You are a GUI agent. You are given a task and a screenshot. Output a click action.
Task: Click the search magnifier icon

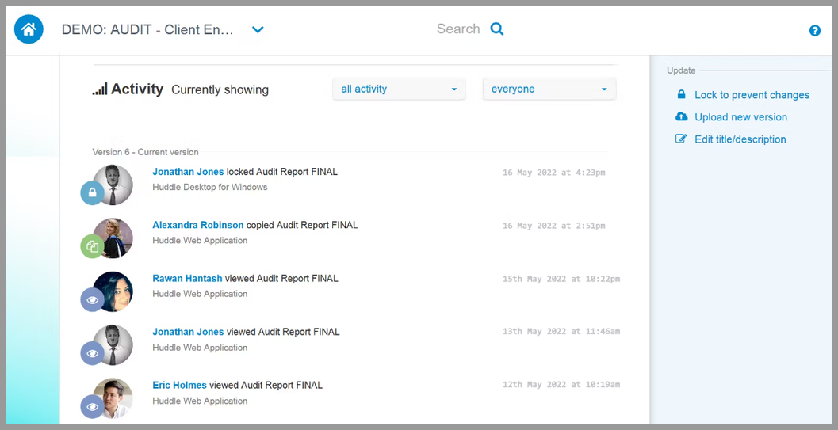pyautogui.click(x=497, y=29)
